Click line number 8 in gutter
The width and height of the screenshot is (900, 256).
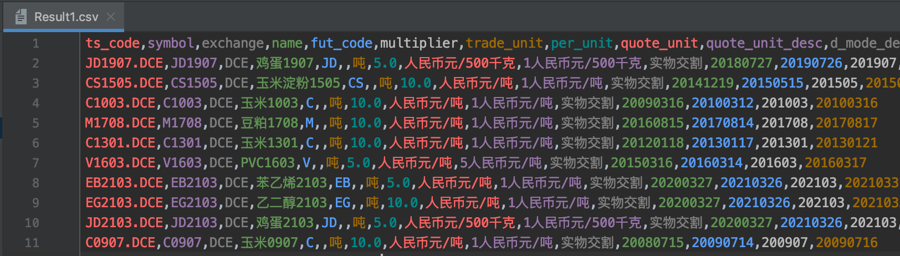tap(35, 183)
